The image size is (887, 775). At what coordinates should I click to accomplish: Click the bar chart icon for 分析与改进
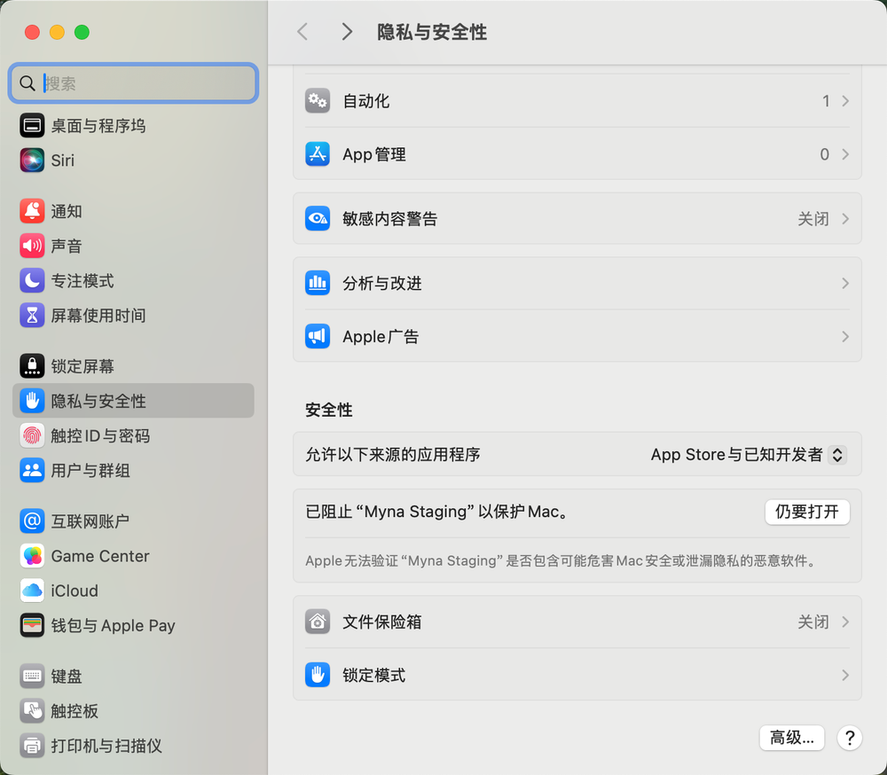click(x=318, y=283)
